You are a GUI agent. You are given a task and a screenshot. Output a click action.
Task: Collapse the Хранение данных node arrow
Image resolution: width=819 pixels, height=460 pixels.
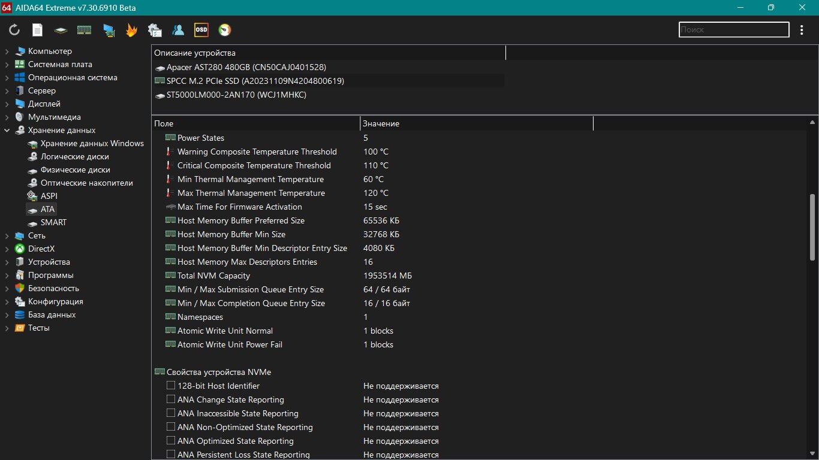tap(7, 130)
